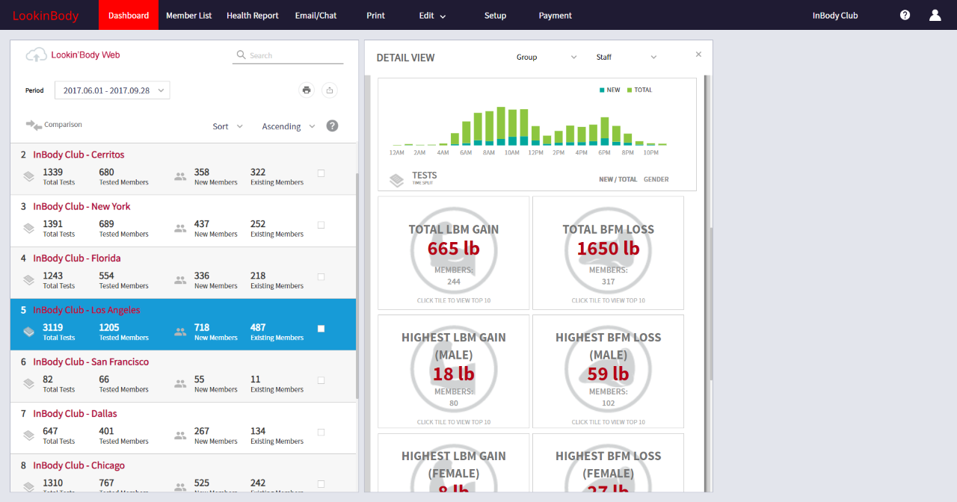Screen dimensions: 957x502
Task: Open the Sort dropdown
Action: click(x=228, y=126)
